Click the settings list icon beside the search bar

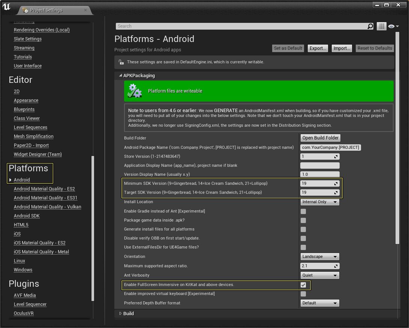tap(381, 26)
